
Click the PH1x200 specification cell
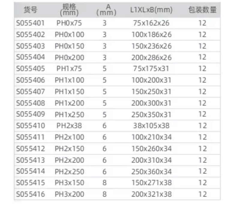[69, 103]
